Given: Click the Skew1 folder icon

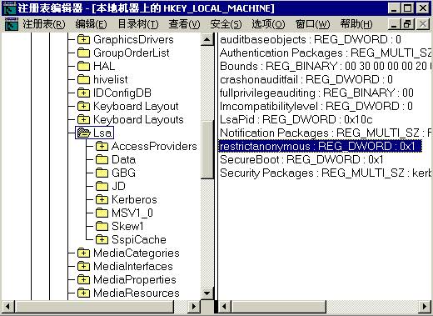Looking at the screenshot, I should (102, 226).
